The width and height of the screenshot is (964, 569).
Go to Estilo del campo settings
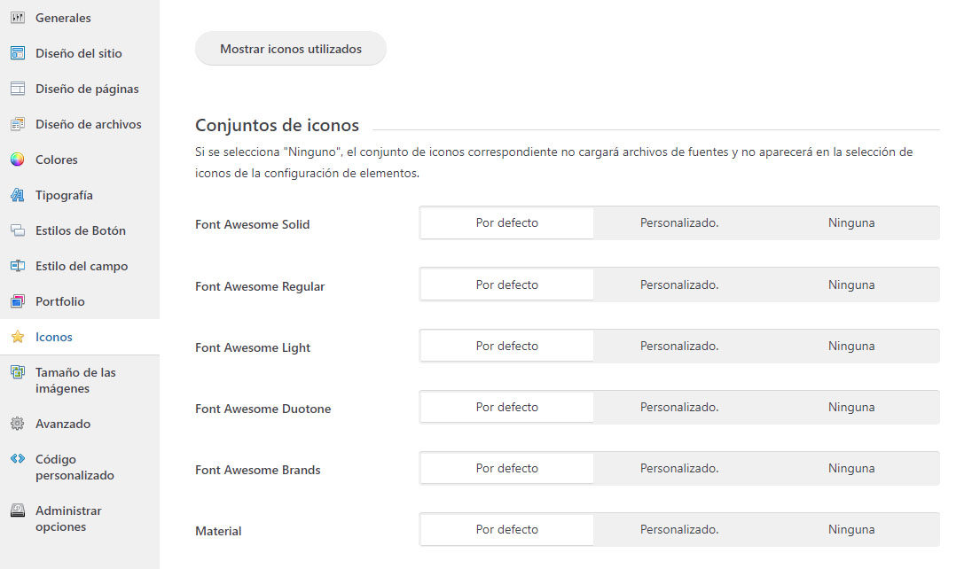click(80, 266)
